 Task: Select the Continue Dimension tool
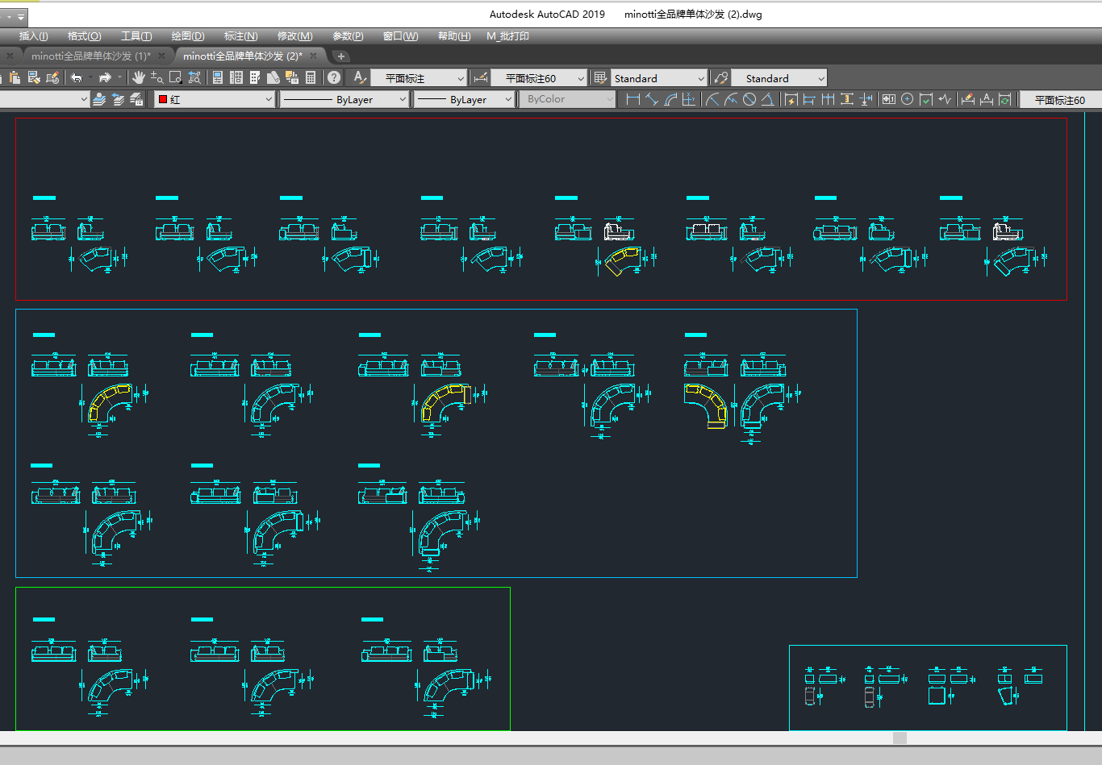click(x=828, y=99)
